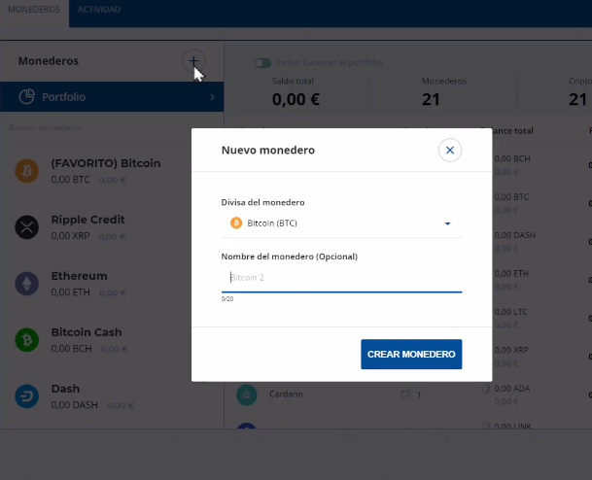Image resolution: width=592 pixels, height=480 pixels.
Task: Click the Bitcoin Cash wallet icon
Action: coord(26,340)
